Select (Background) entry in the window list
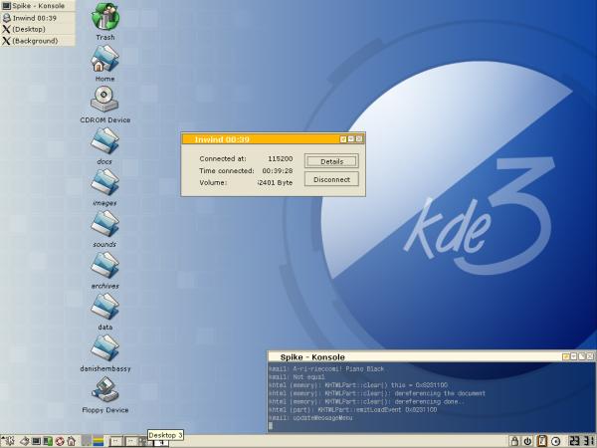This screenshot has width=597, height=448. point(38,41)
